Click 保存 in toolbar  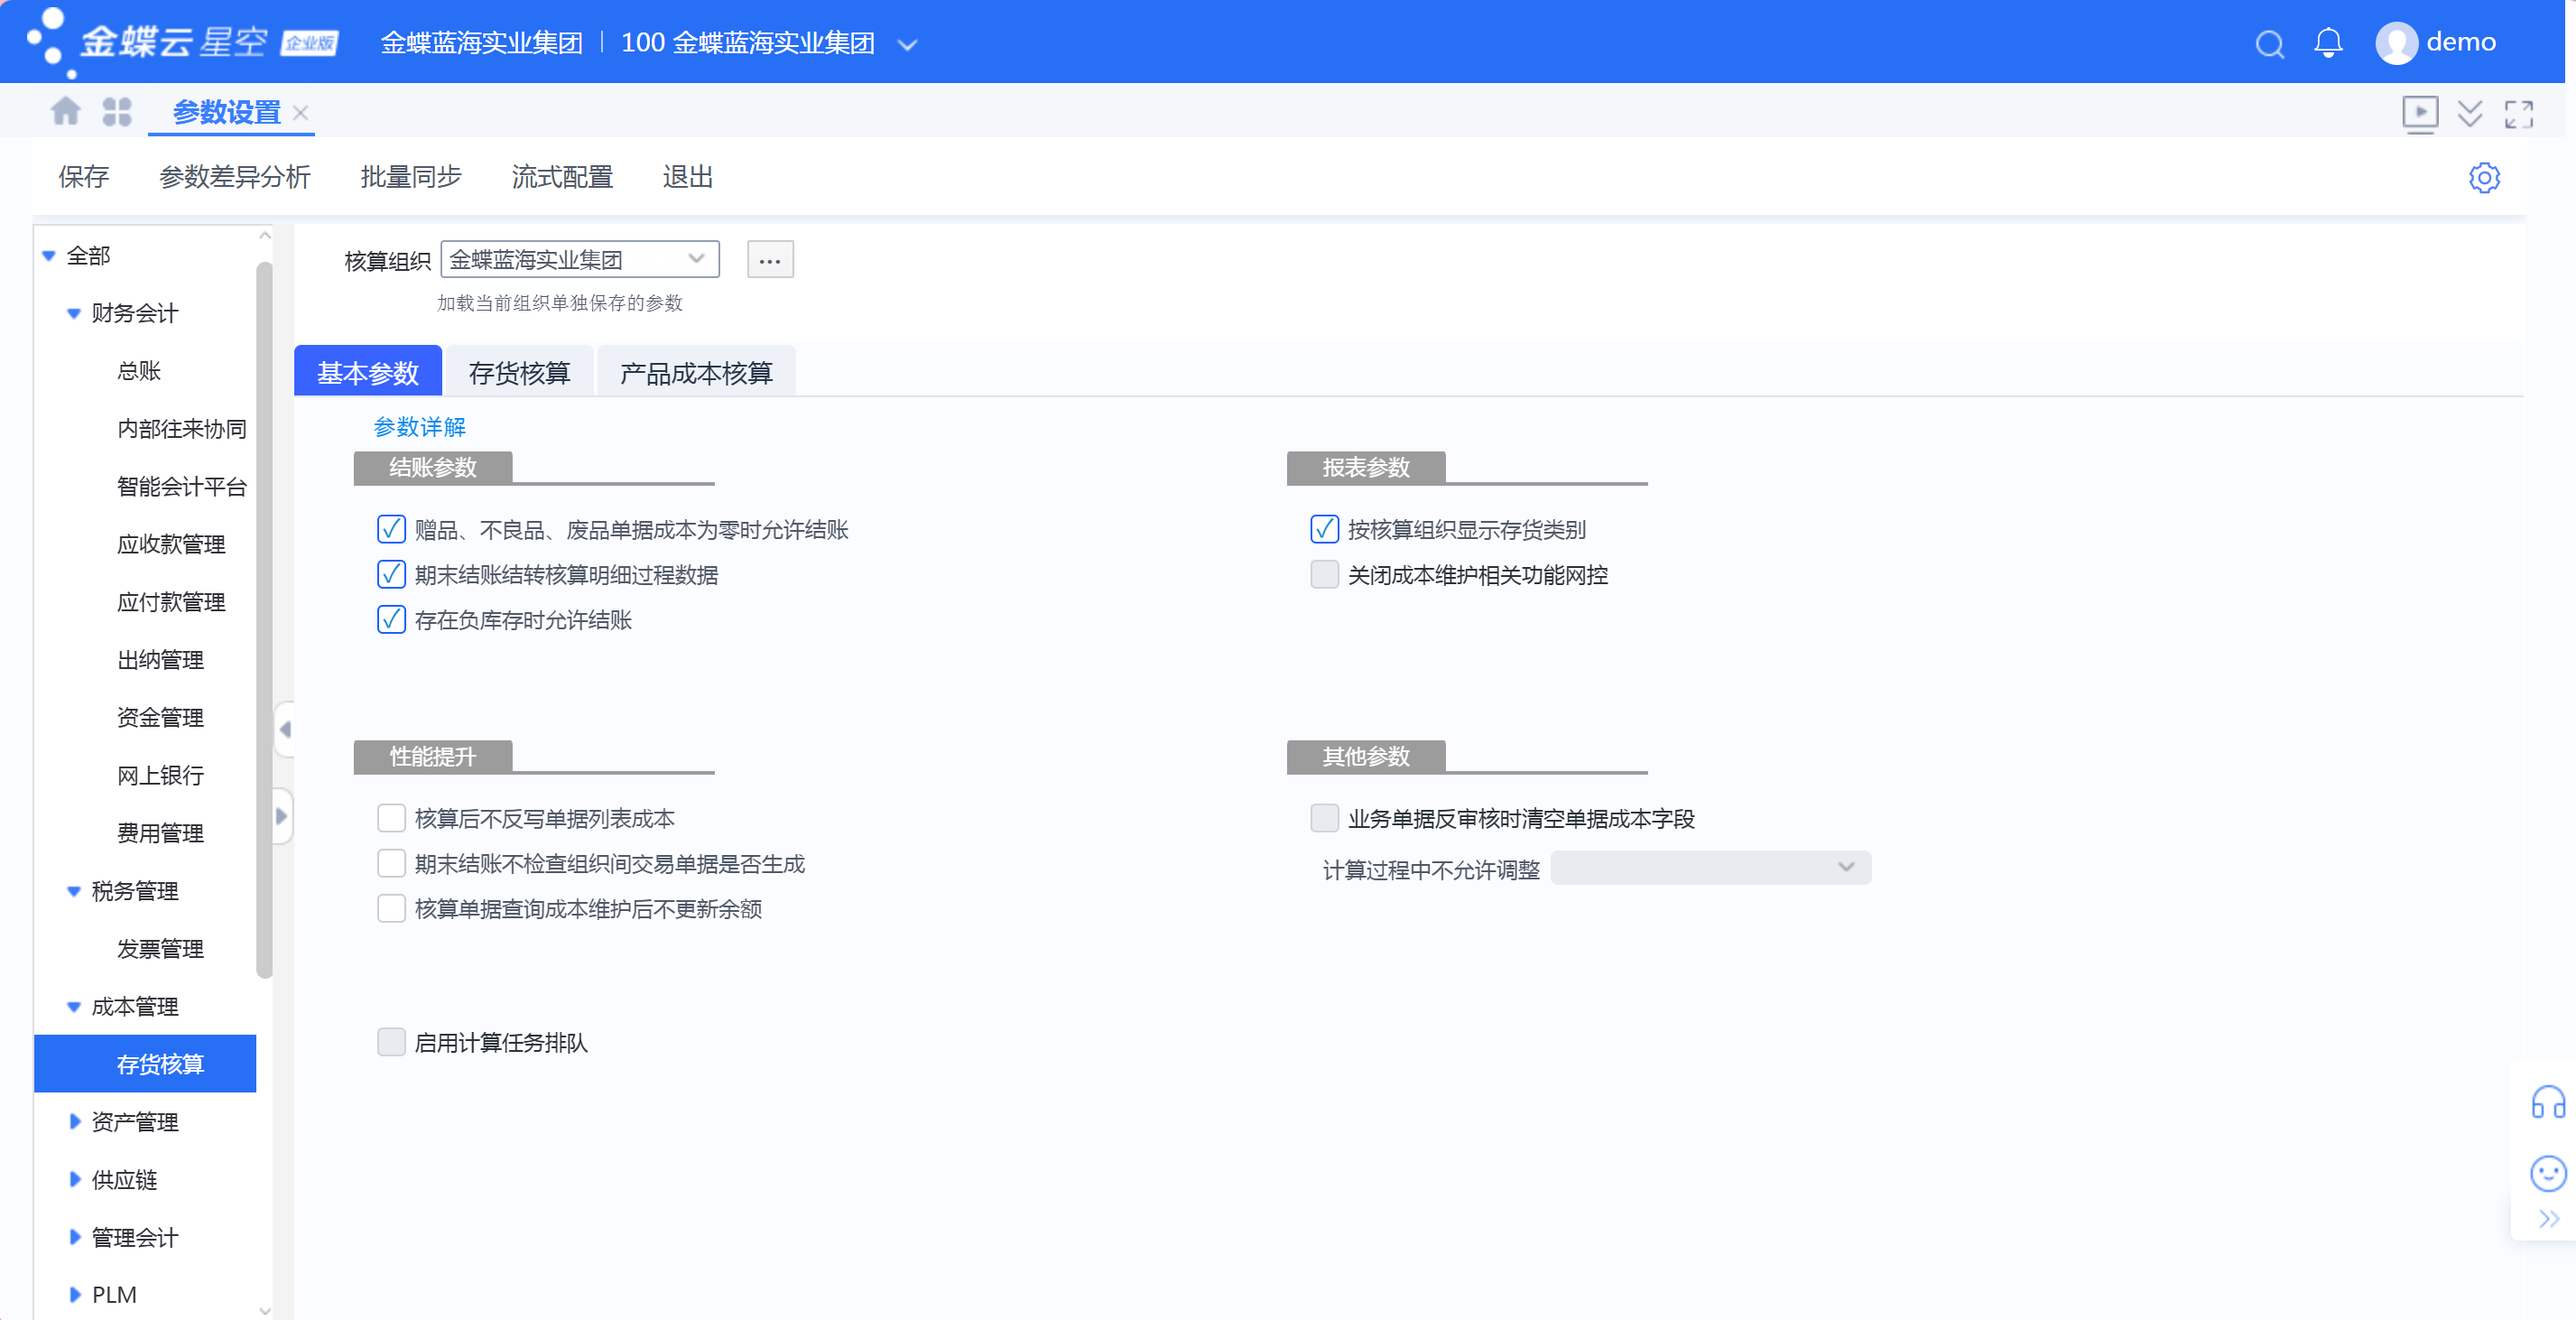83,177
